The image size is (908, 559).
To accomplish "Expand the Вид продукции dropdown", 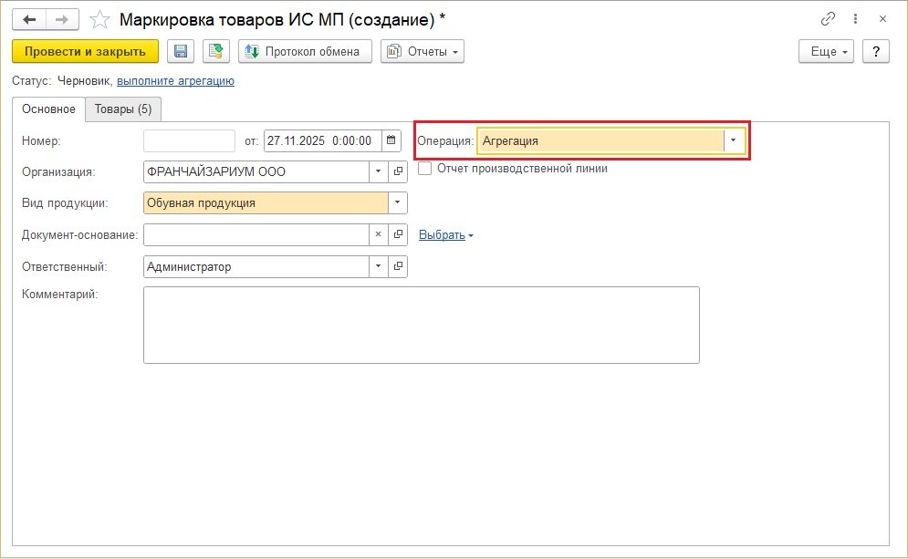I will pyautogui.click(x=398, y=202).
